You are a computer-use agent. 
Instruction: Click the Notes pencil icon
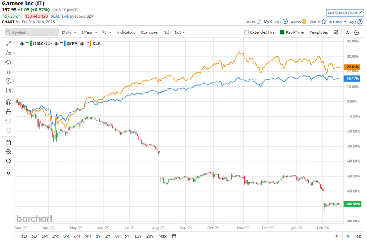(x=258, y=21)
